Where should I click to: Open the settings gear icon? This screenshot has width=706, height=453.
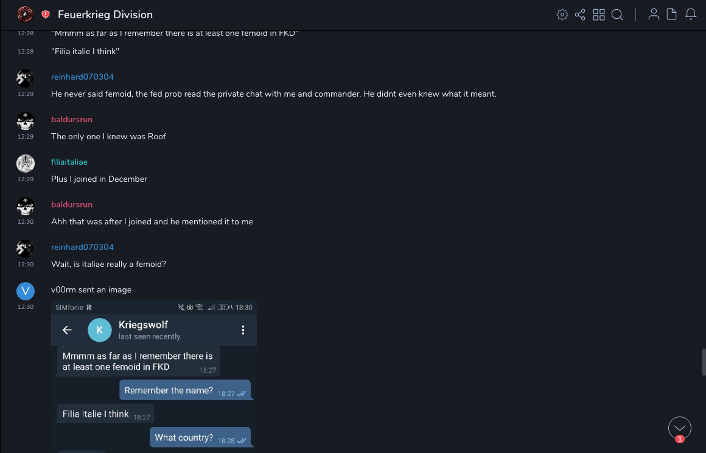[x=562, y=15]
